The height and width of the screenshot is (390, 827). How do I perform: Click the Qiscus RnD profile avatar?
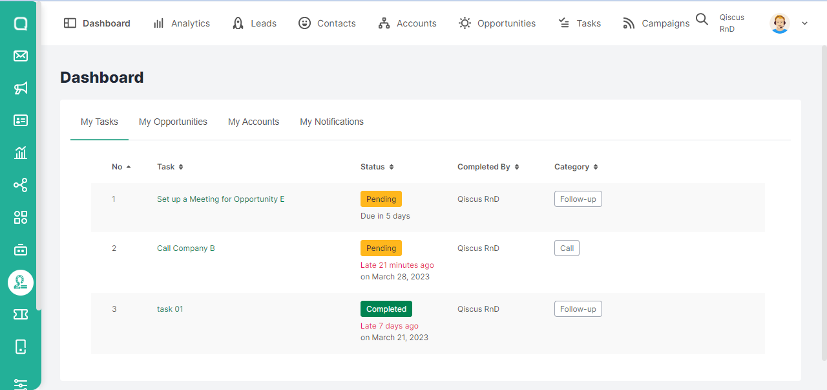pos(780,23)
